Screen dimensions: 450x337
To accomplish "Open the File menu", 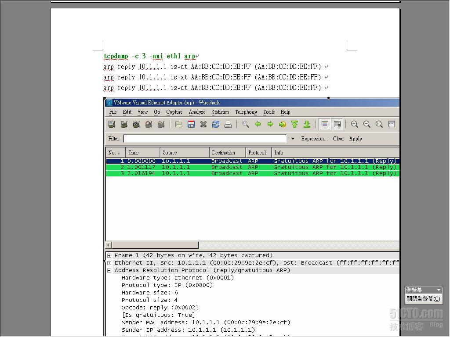I will point(113,112).
